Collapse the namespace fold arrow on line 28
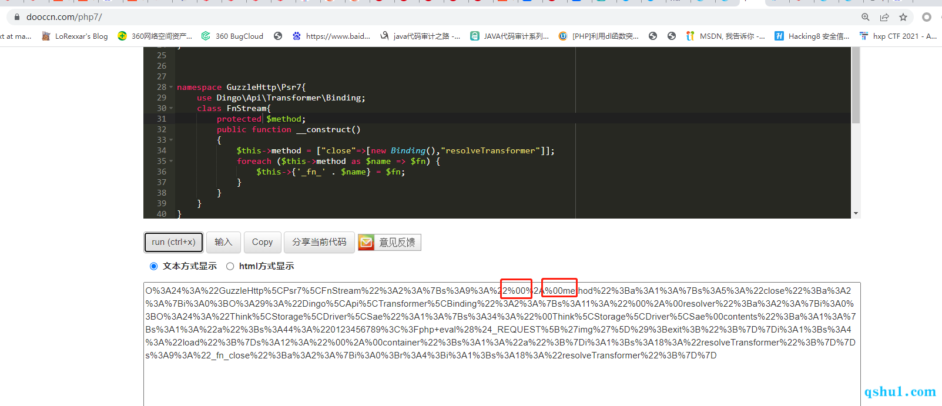 point(171,87)
